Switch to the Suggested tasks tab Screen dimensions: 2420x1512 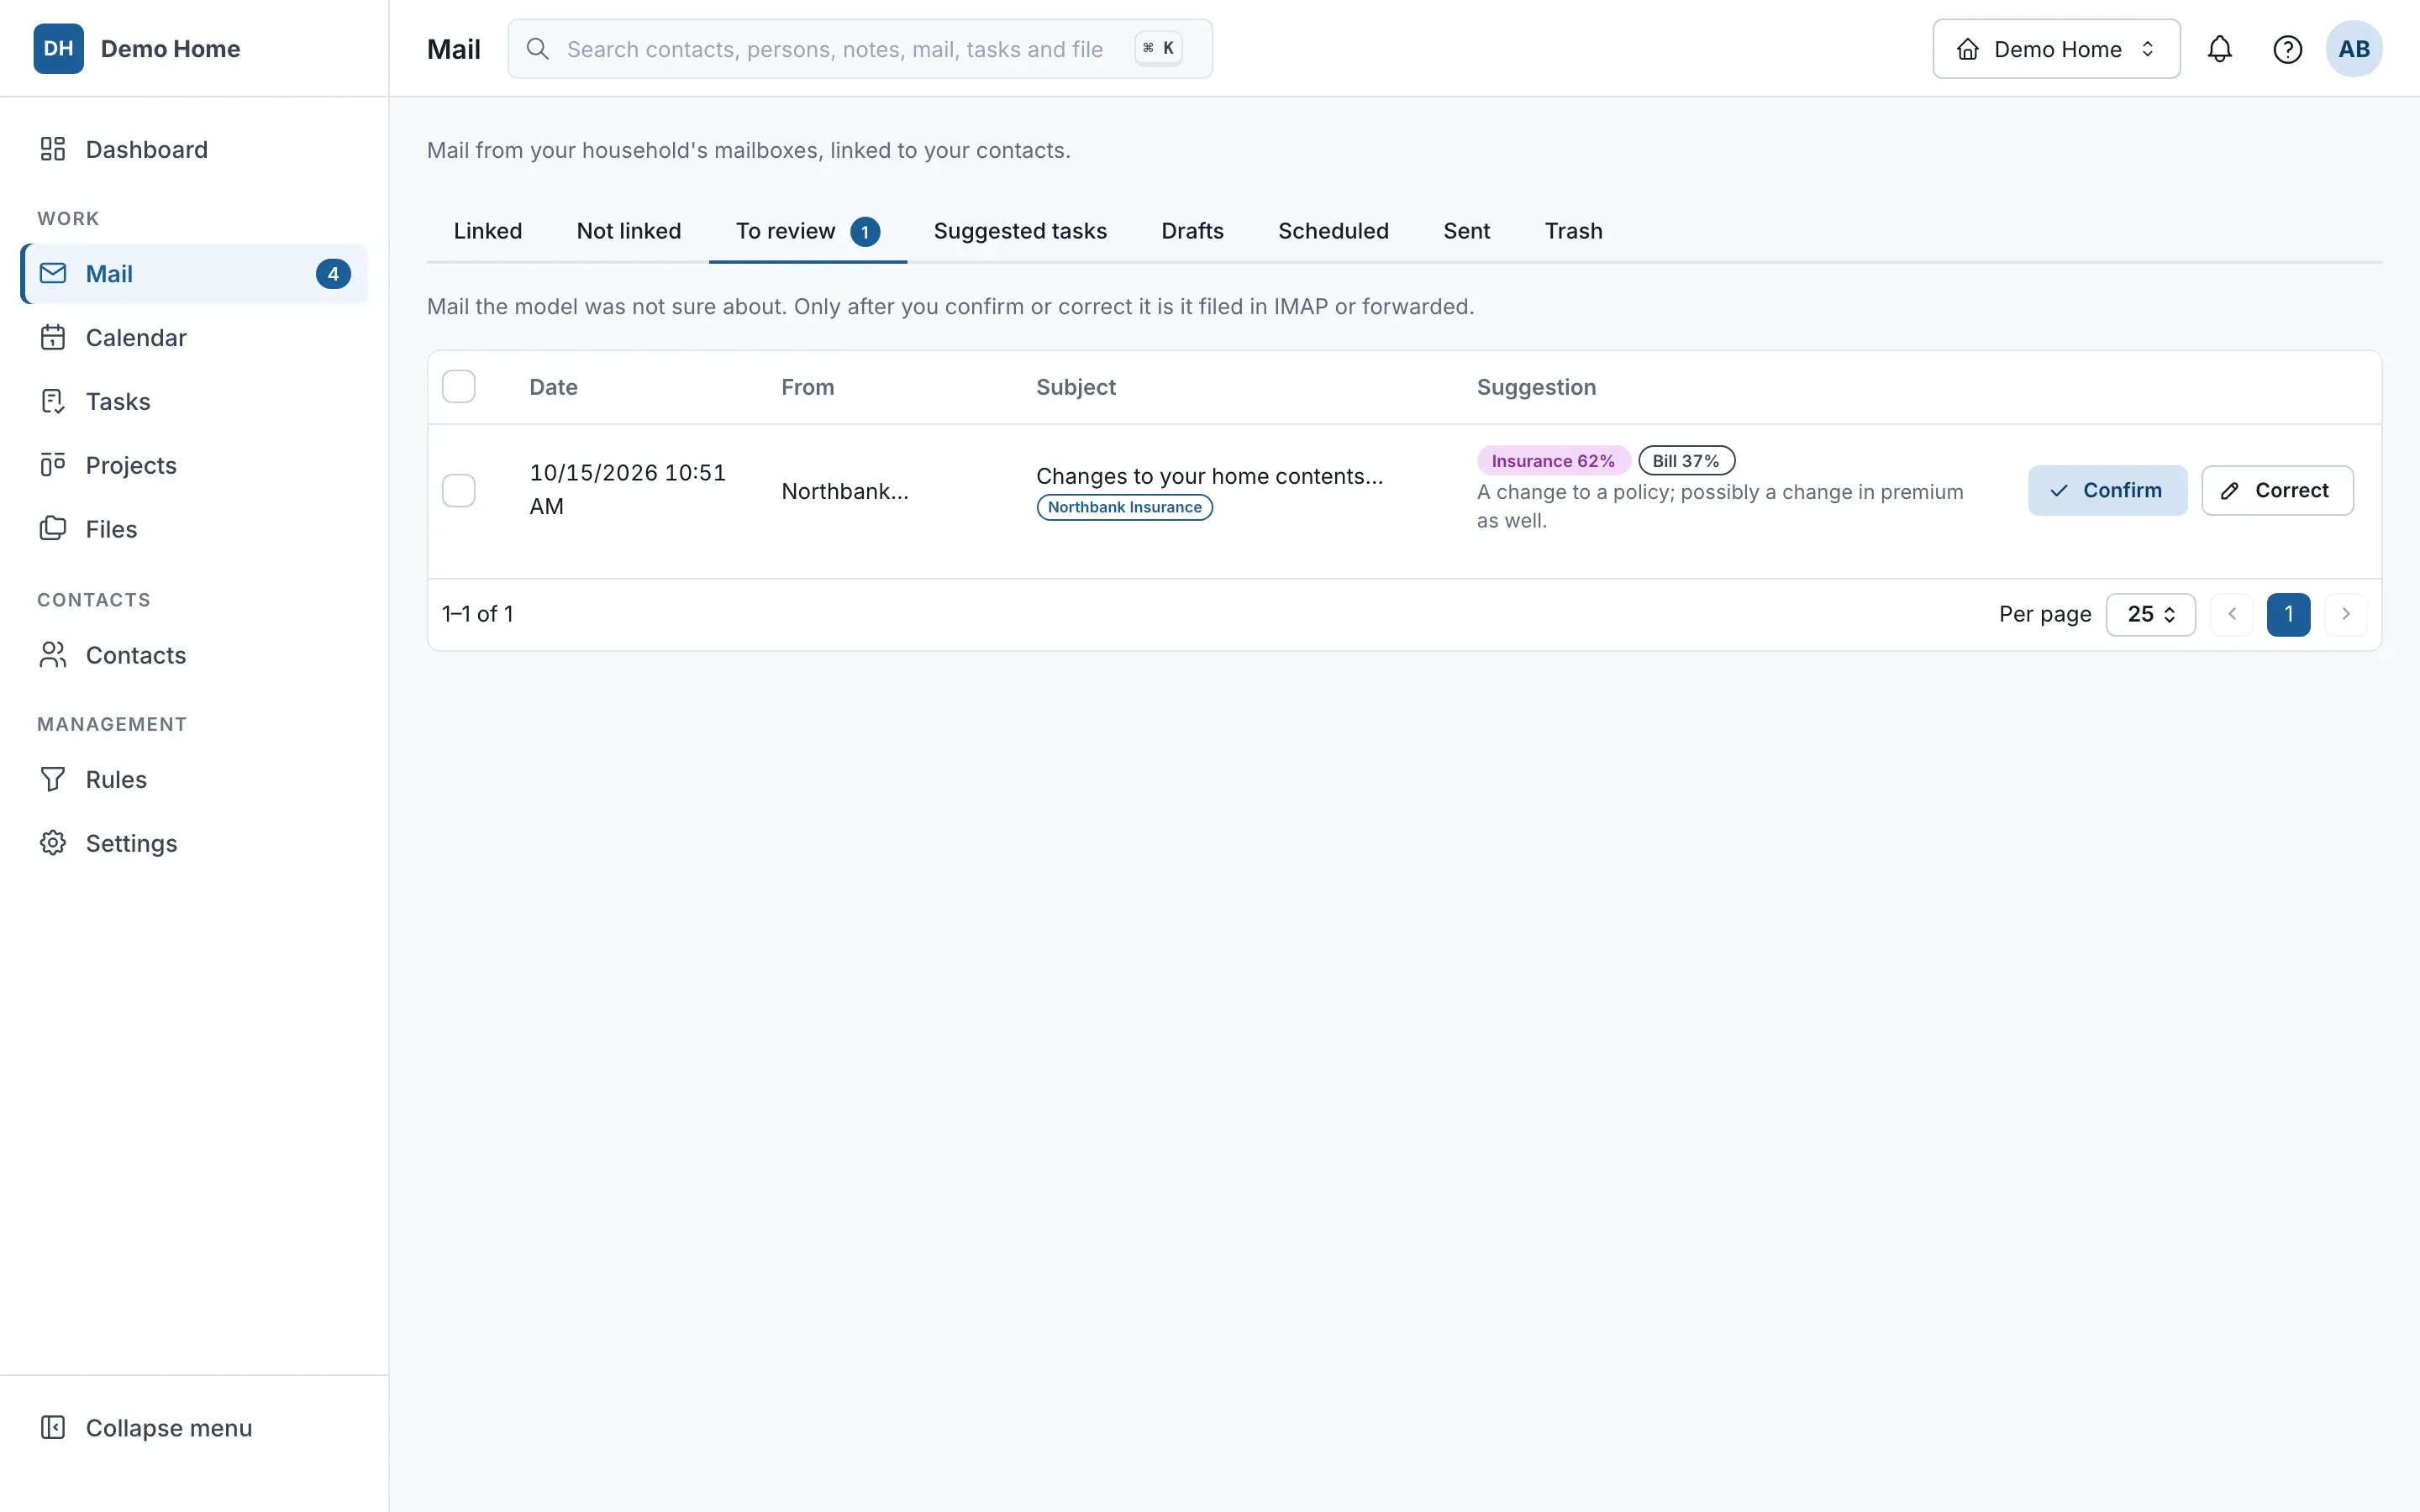[1020, 231]
